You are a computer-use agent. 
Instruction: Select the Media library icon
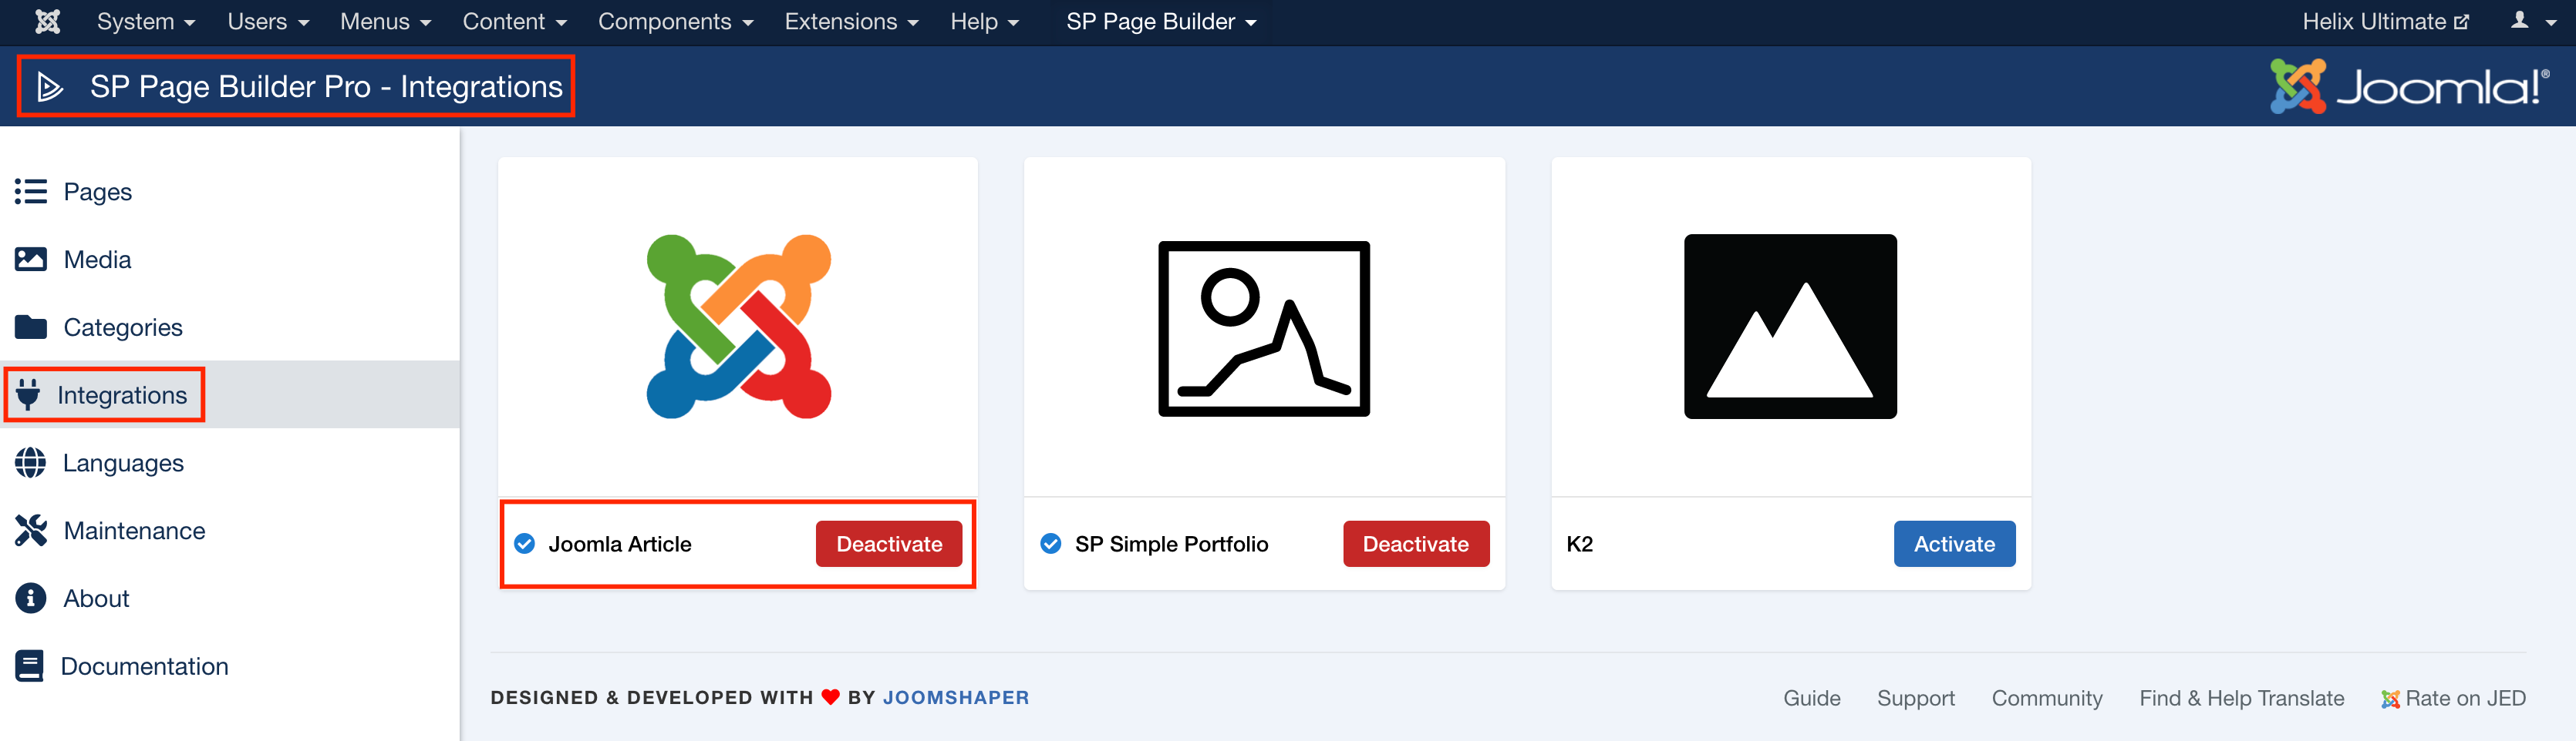coord(32,259)
